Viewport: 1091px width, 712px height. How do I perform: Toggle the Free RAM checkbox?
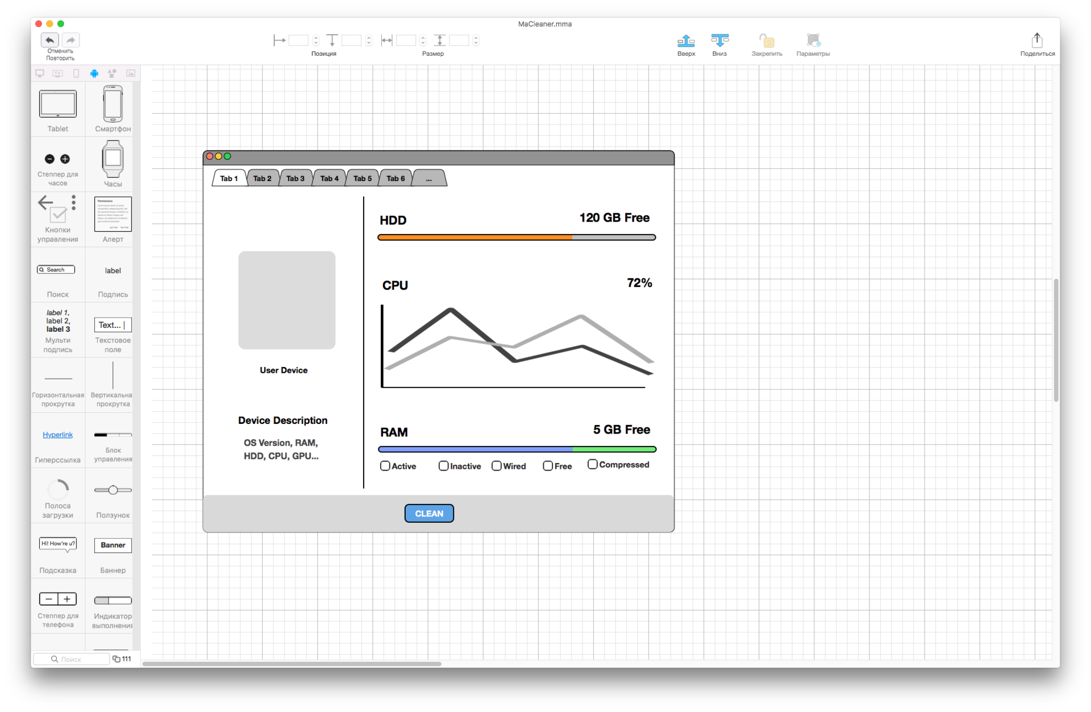(x=549, y=465)
